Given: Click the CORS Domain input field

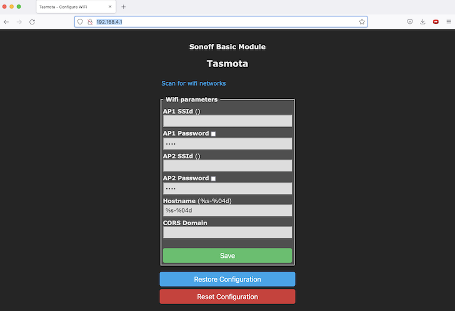Looking at the screenshot, I should (227, 233).
